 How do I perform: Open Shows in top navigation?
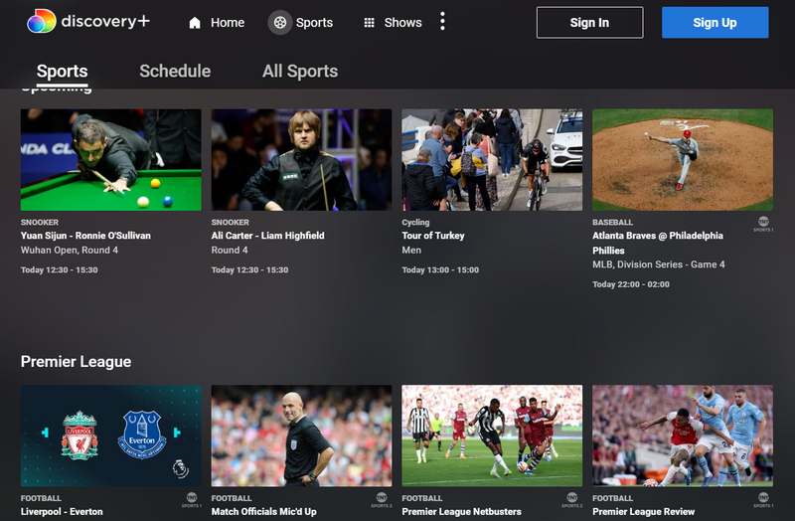(x=393, y=23)
